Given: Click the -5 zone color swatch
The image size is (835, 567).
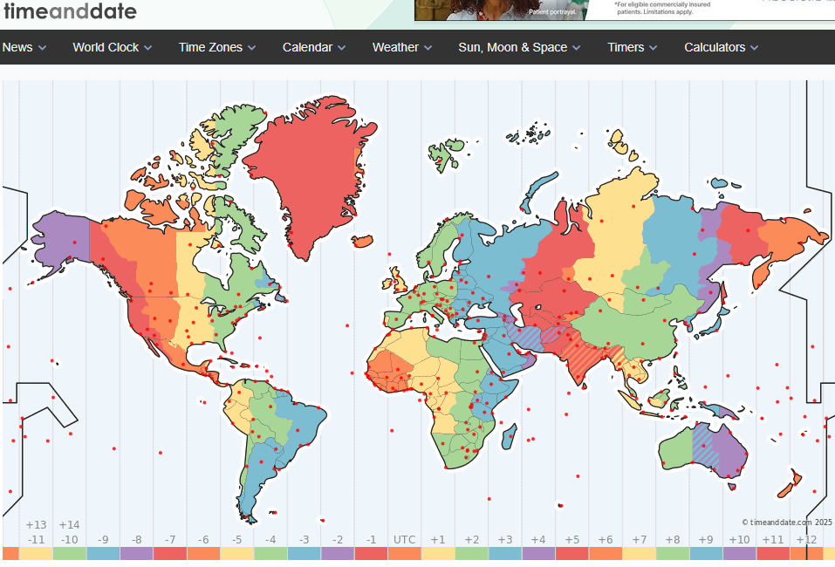Looking at the screenshot, I should point(237,553).
